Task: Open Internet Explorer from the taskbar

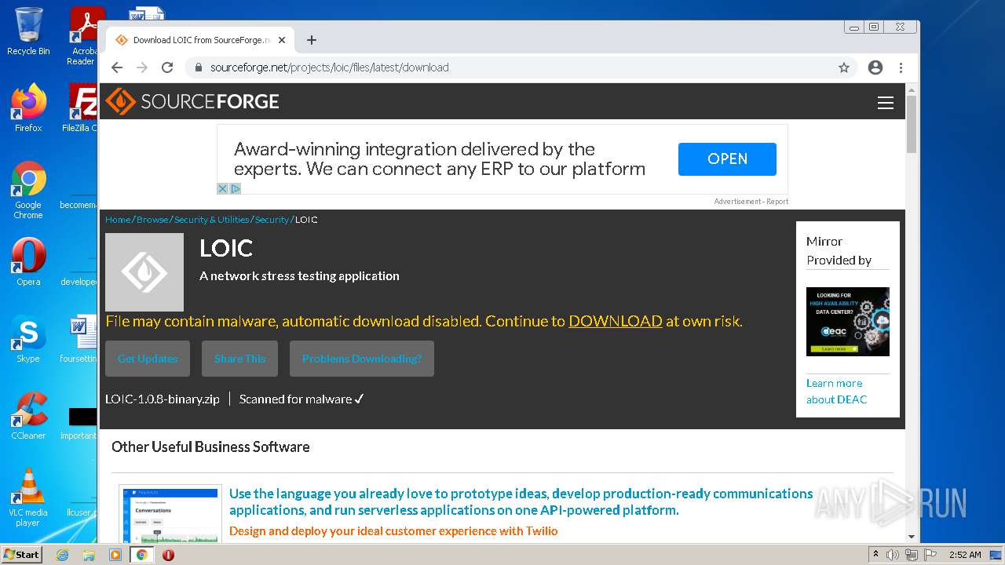Action: [x=62, y=555]
